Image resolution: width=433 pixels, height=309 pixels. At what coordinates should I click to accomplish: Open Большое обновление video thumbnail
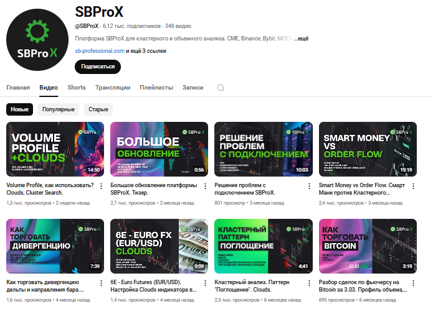159,149
